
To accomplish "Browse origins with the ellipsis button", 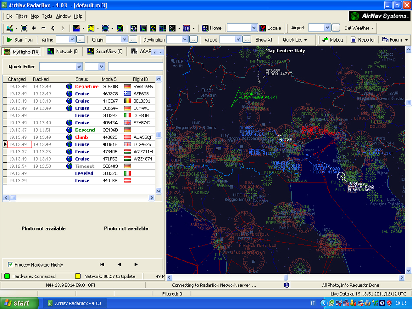I will point(133,39).
